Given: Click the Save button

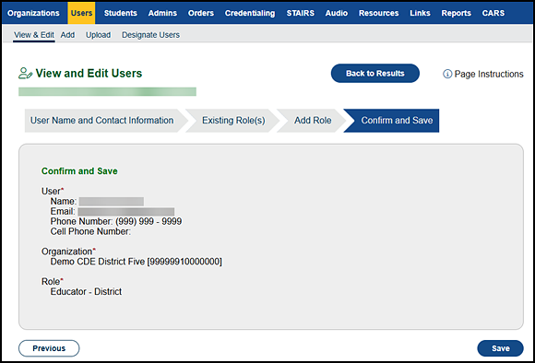Looking at the screenshot, I should [x=500, y=348].
